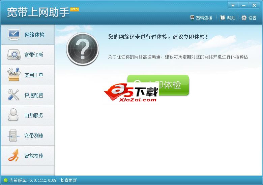Click the 快速配置 wrench and screwdriver icon
Image resolution: width=263 pixels, height=185 pixels.
(x=13, y=95)
